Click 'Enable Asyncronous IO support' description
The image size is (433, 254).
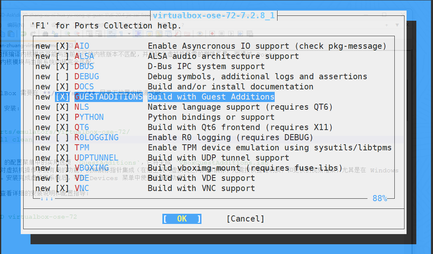tap(267, 46)
